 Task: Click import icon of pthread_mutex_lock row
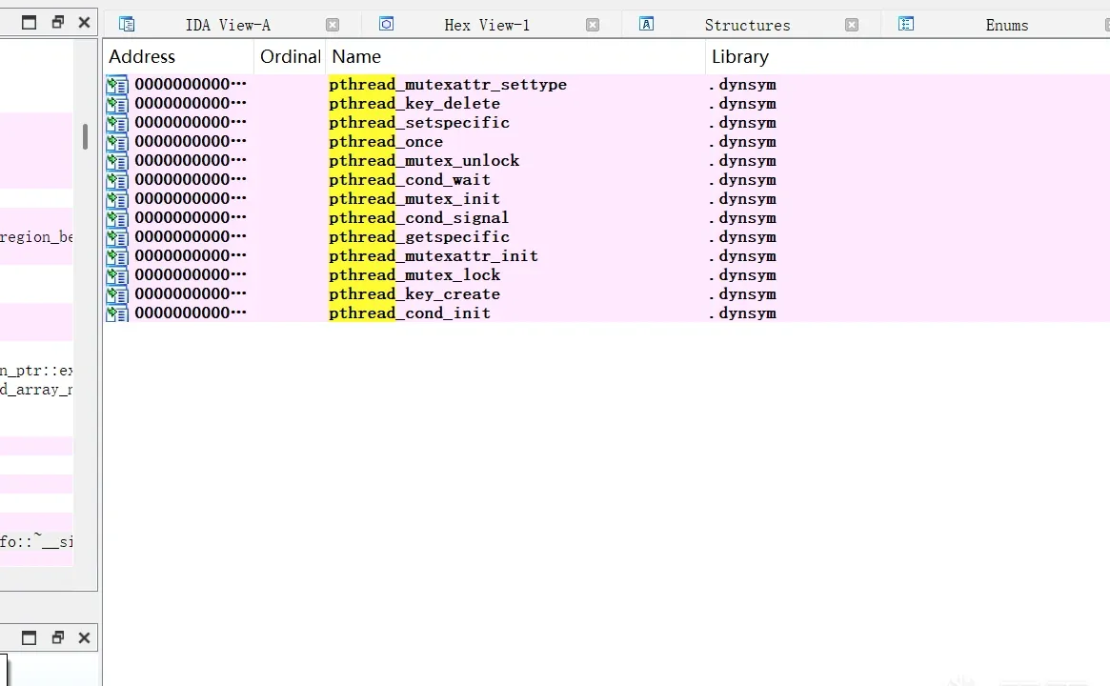(x=117, y=276)
